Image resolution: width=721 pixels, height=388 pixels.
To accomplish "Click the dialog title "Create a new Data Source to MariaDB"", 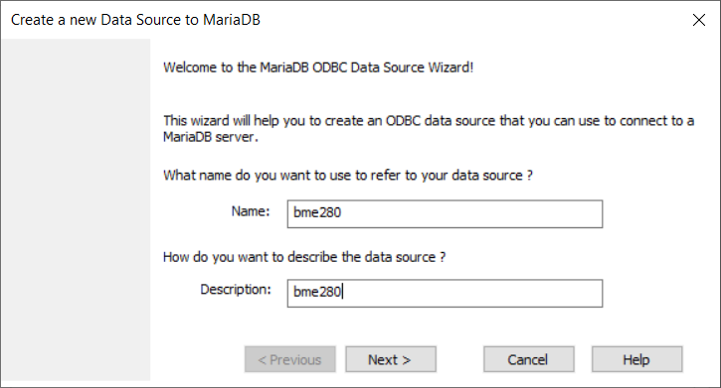I will 135,20.
